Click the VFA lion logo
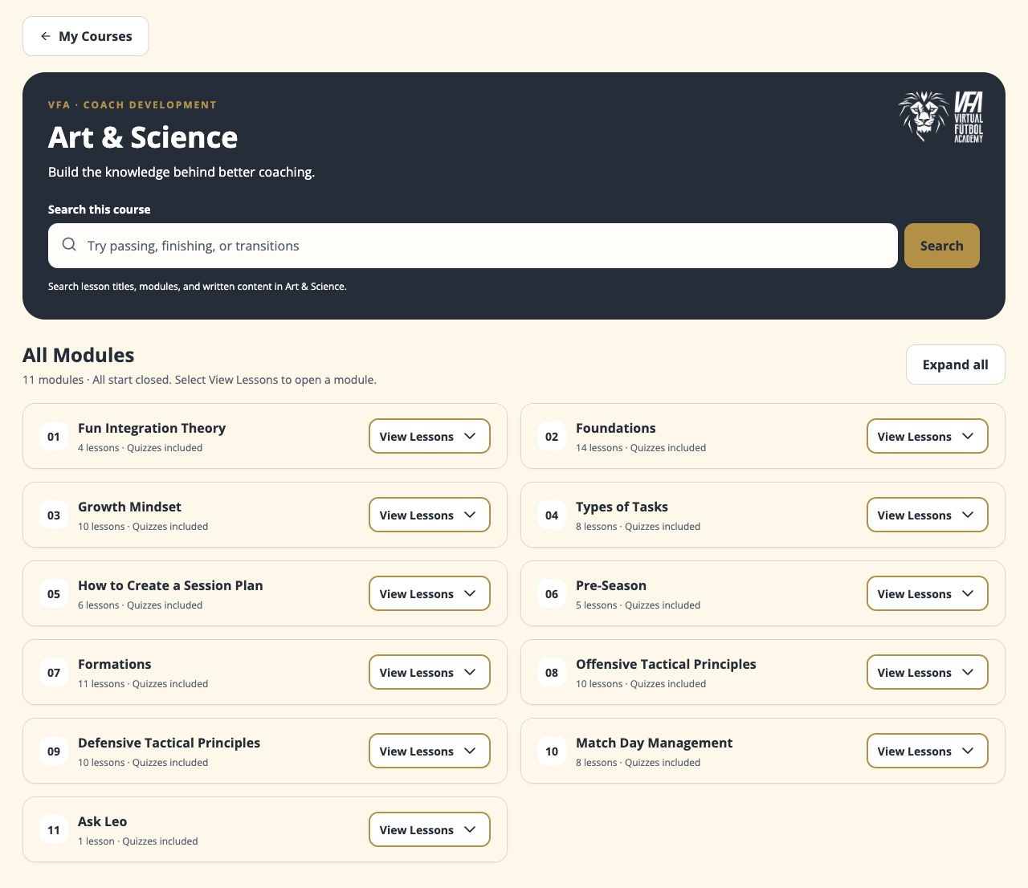 pos(940,116)
